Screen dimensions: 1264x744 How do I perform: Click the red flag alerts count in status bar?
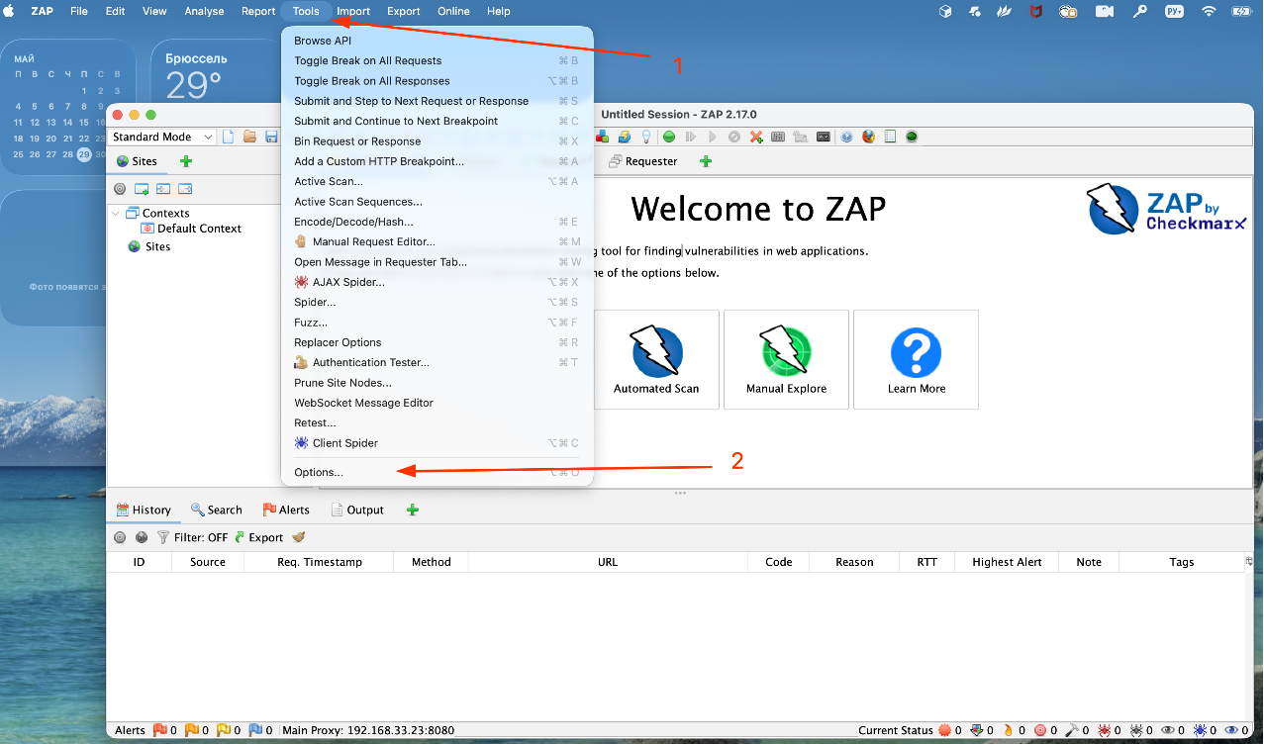point(163,730)
